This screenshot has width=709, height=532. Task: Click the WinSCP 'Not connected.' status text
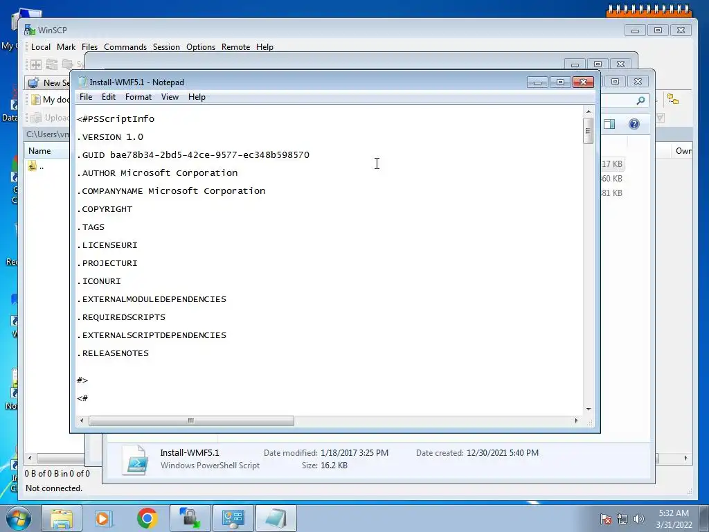54,488
